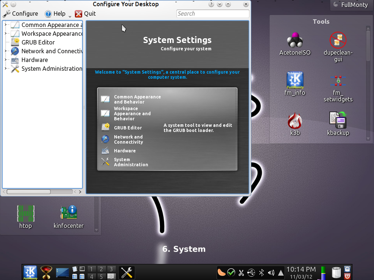The image size is (374, 280).
Task: Select GRUB Editor in sidebar tree
Action: 38,42
